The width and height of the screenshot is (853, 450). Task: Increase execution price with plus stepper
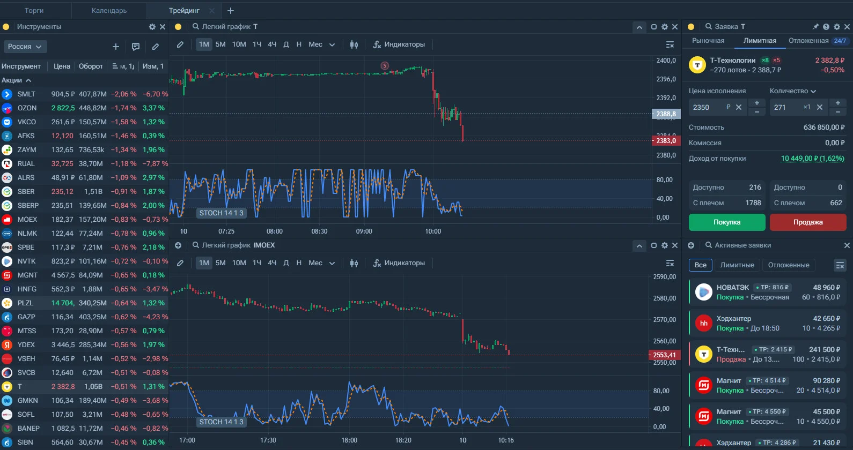click(x=757, y=103)
